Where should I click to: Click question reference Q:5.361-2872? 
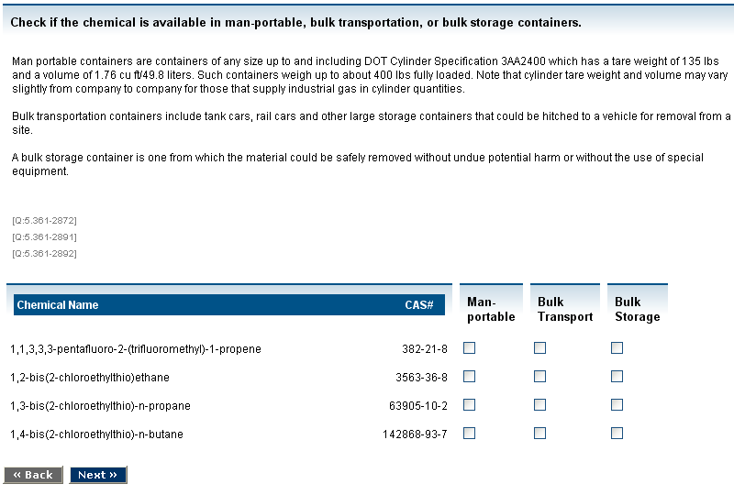(44, 221)
